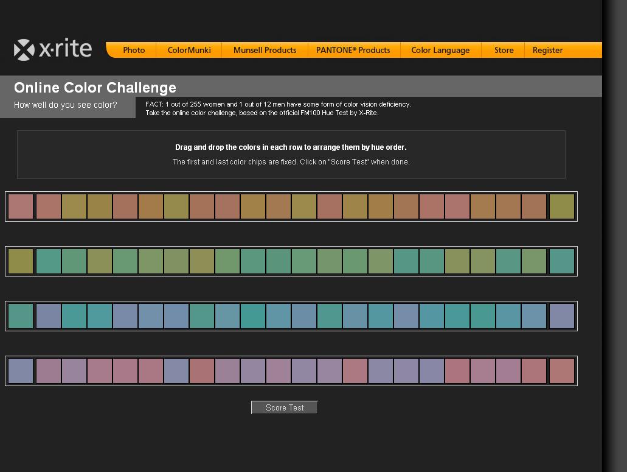Select the fixed pink chip starting the first row
Viewport: 627px width, 472px height.
[x=21, y=206]
